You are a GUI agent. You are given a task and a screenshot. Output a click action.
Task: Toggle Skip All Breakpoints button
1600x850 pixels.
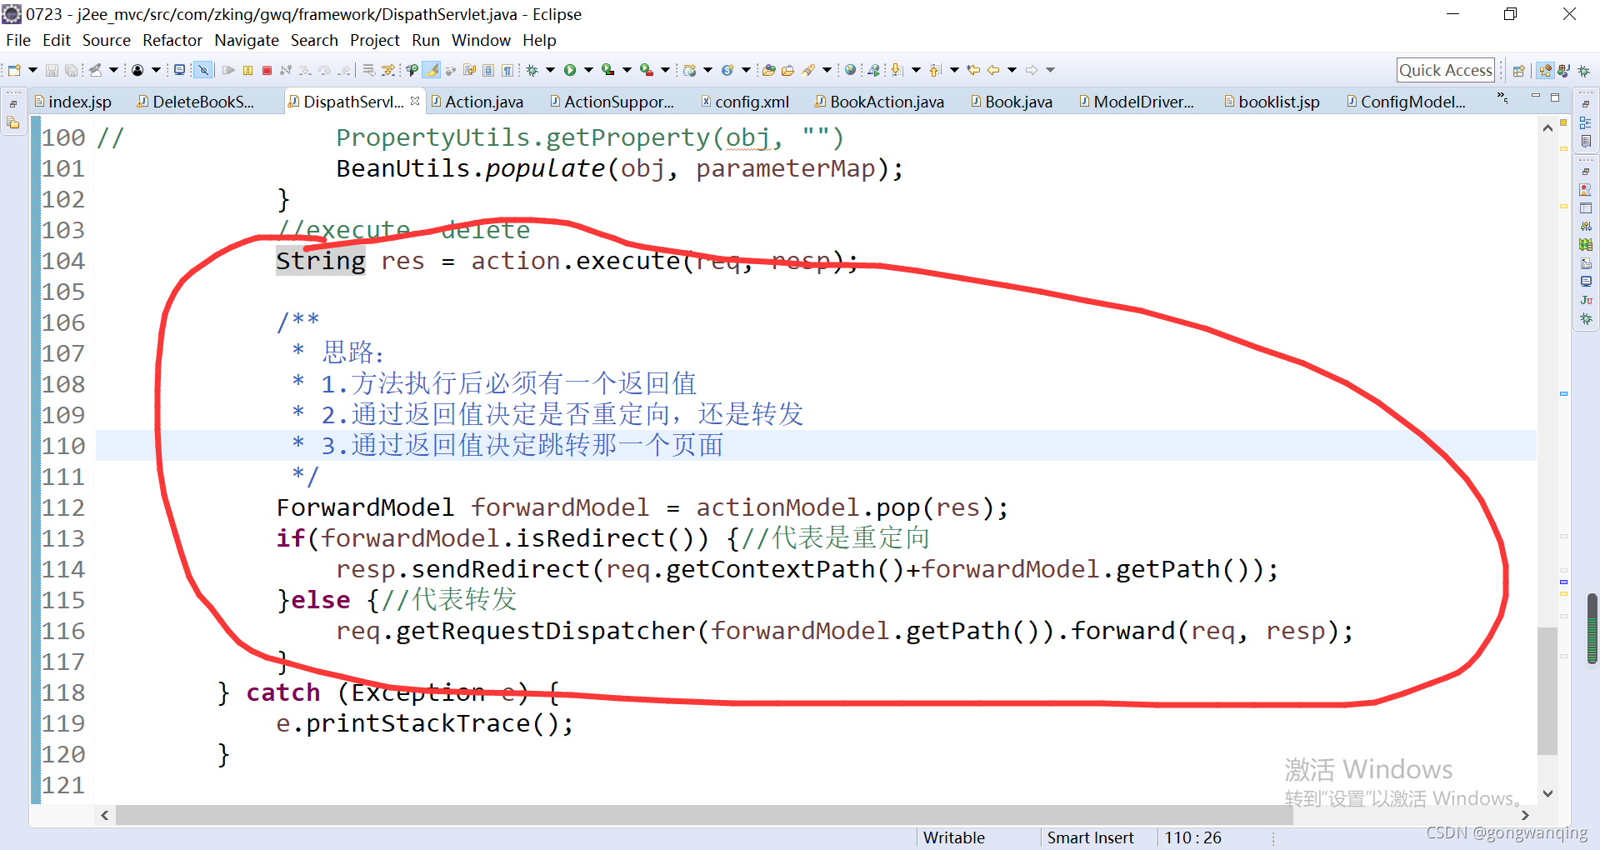pos(203,70)
